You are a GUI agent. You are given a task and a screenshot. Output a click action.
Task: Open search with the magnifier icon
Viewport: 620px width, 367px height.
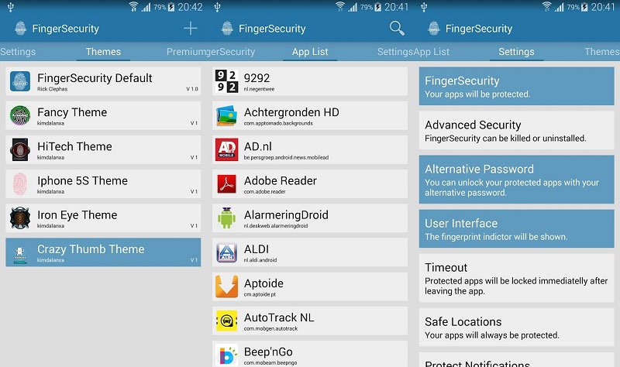(397, 29)
